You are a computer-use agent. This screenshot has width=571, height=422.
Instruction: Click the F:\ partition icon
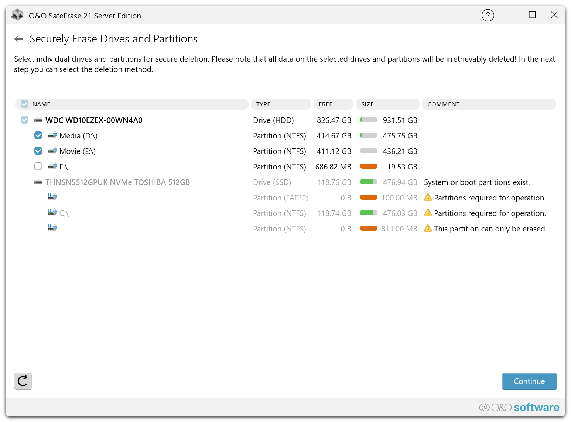[x=52, y=166]
